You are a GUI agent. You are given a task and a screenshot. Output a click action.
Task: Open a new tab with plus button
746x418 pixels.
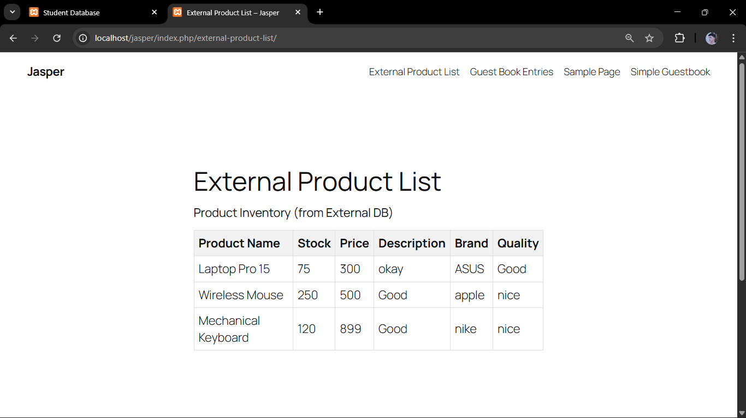320,12
